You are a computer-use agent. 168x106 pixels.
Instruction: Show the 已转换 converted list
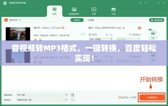pyautogui.click(x=91, y=20)
